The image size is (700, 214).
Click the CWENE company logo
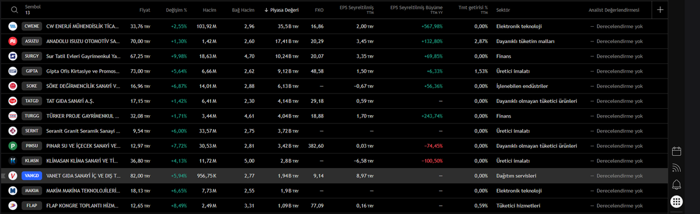pos(13,26)
